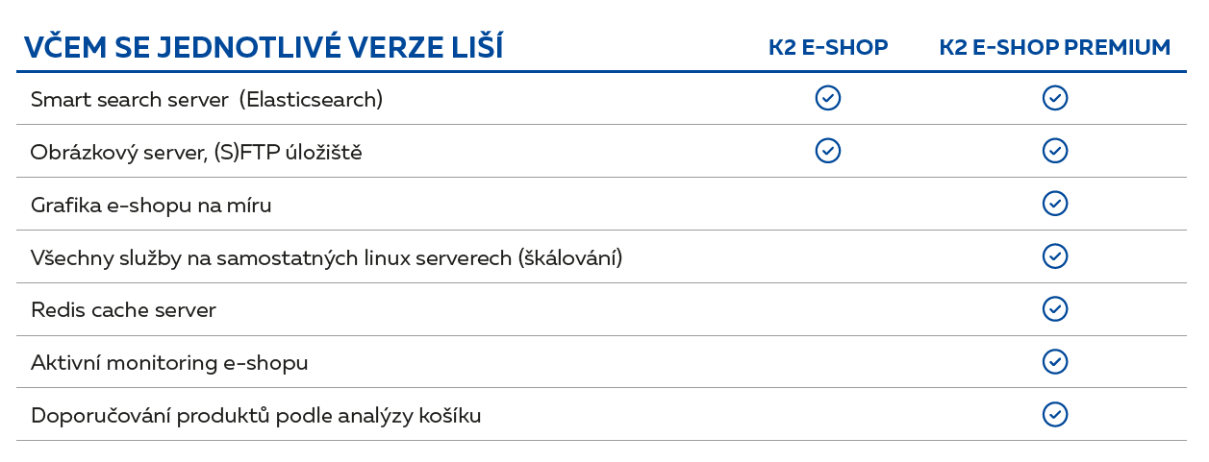Click the Obrázkový server, (S)FTP úložiště label
Image resolution: width=1209 pixels, height=462 pixels.
tap(196, 152)
